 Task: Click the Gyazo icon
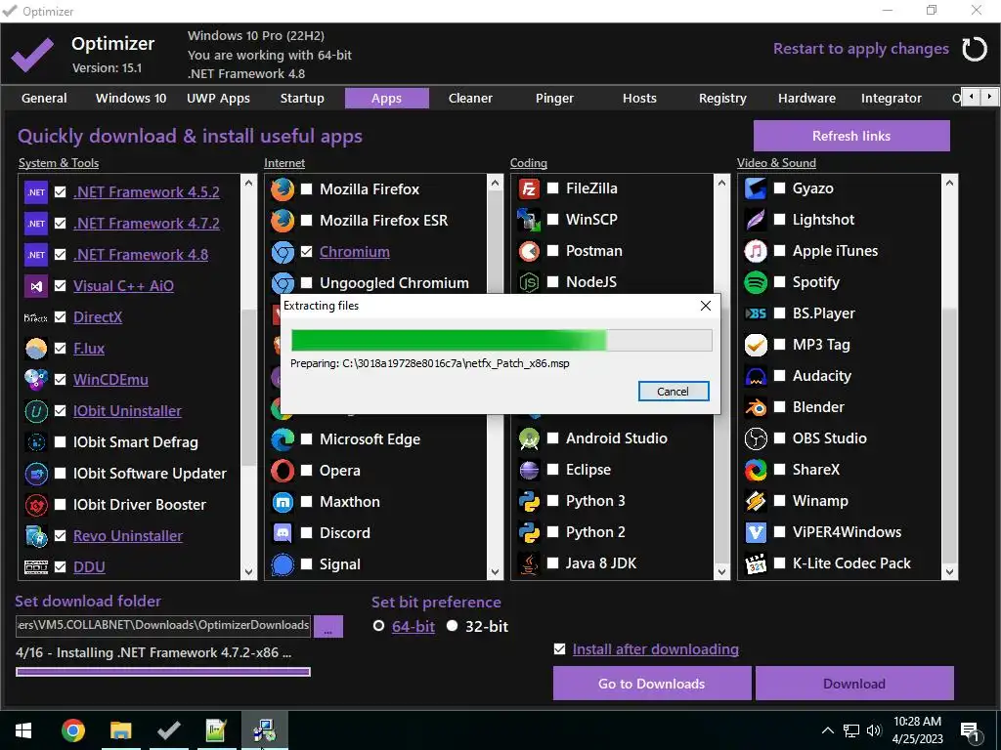click(756, 188)
